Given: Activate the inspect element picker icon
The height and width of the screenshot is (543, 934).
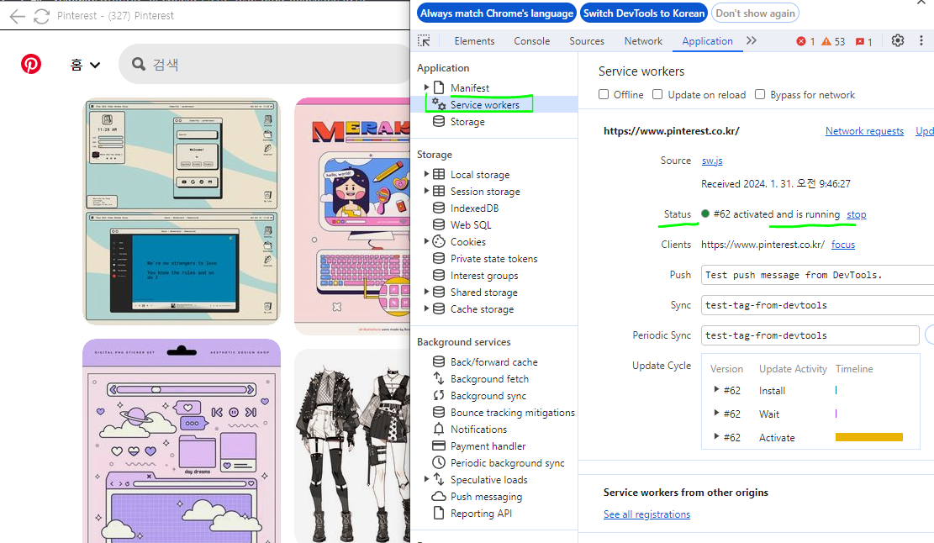Looking at the screenshot, I should (x=424, y=40).
